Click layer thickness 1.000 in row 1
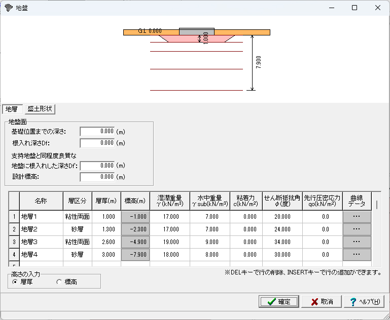The height and width of the screenshot is (320, 390). [107, 217]
